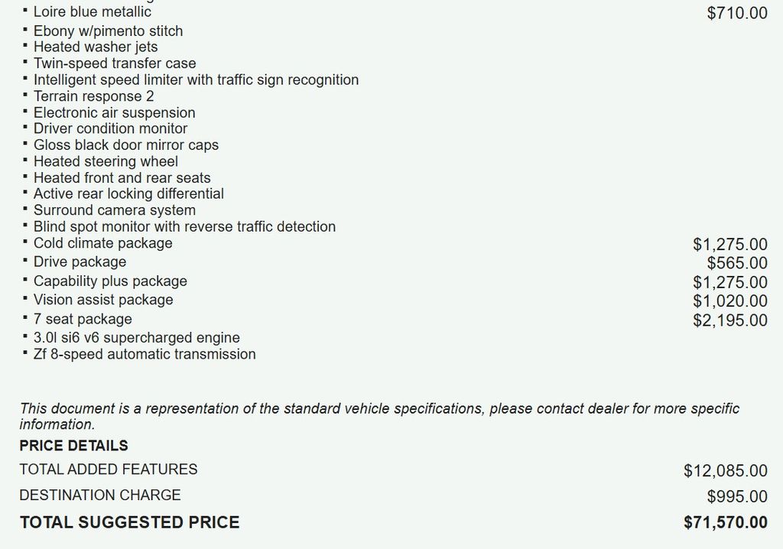This screenshot has width=783, height=549.
Task: Select the Gloss black door mirror caps line
Action: pos(125,145)
